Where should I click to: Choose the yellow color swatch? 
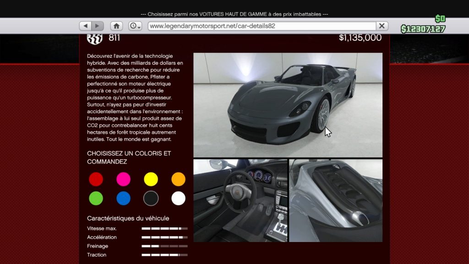tap(151, 179)
